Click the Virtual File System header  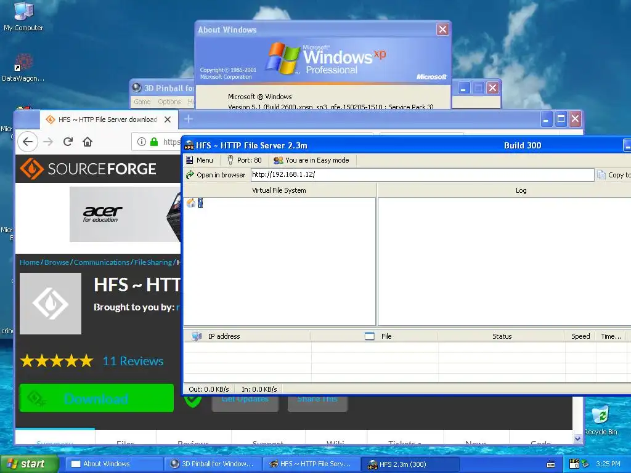pos(279,190)
